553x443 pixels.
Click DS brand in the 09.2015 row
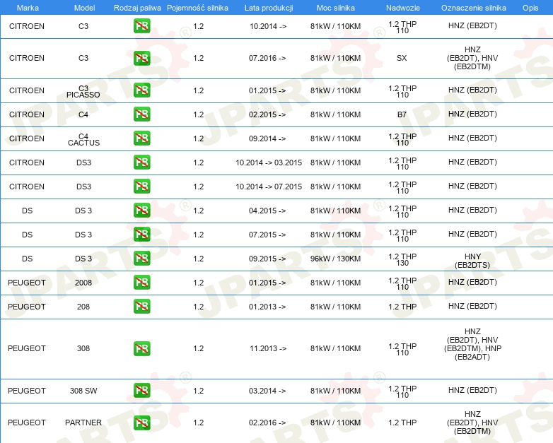[27, 259]
